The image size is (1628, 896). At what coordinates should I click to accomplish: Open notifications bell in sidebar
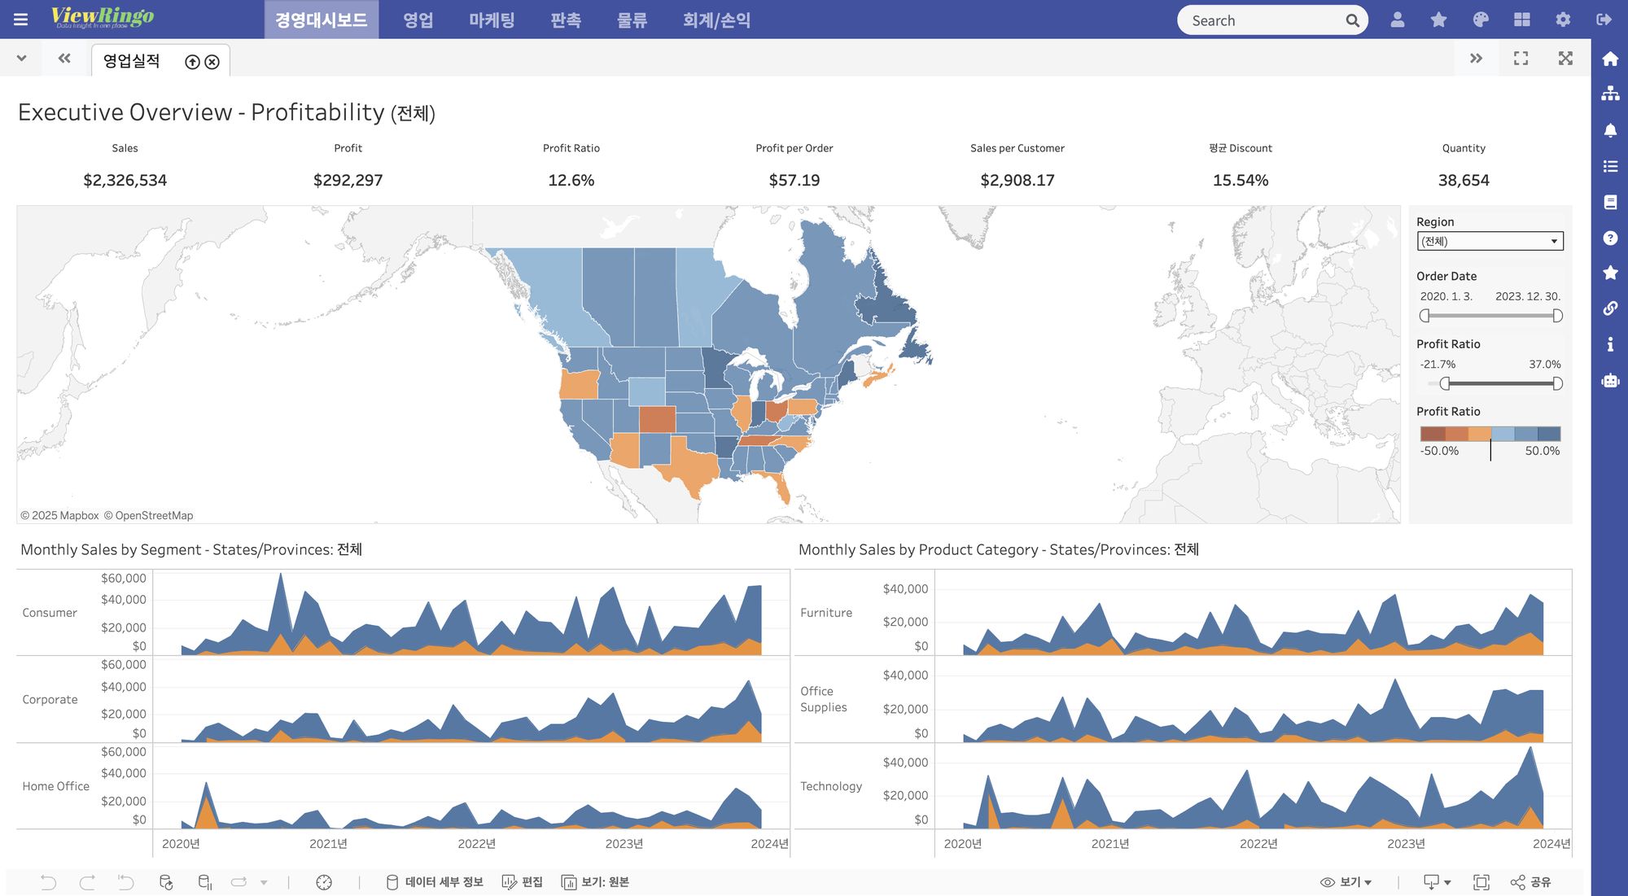pyautogui.click(x=1610, y=130)
